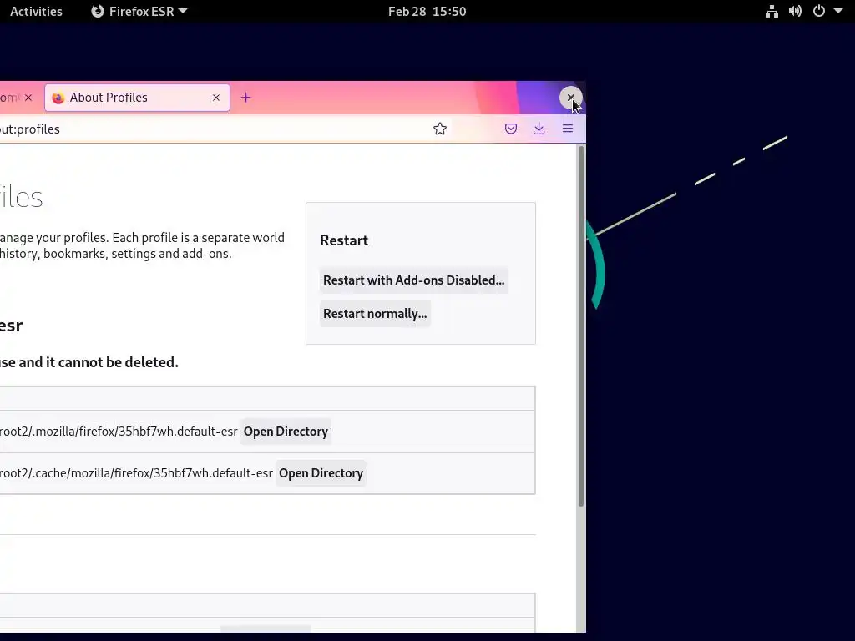Click the page vertical scrollbar
Image resolution: width=855 pixels, height=641 pixels.
coord(581,326)
